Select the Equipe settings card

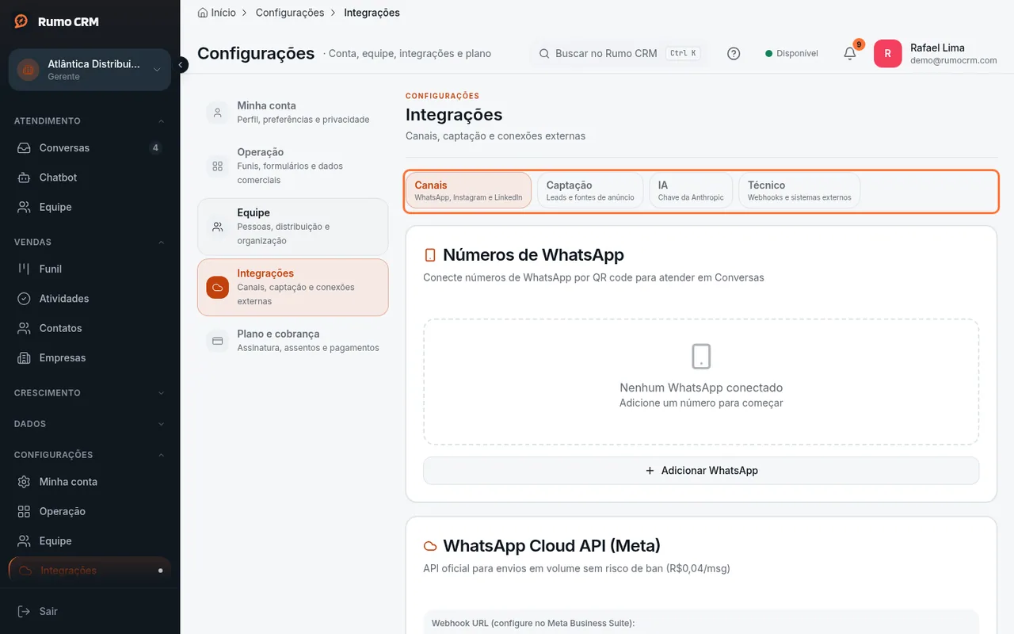292,227
